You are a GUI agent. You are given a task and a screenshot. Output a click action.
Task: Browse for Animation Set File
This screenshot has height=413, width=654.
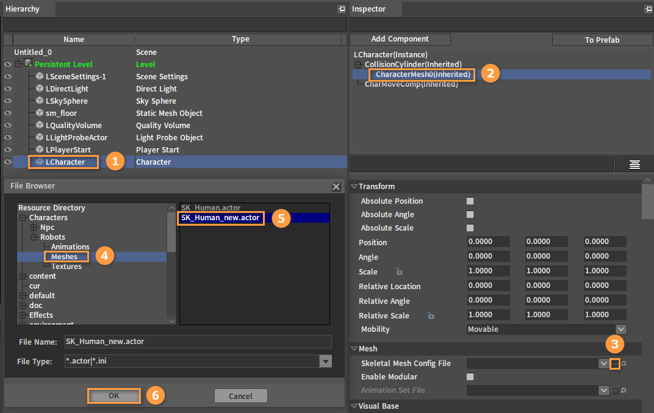[x=615, y=390]
